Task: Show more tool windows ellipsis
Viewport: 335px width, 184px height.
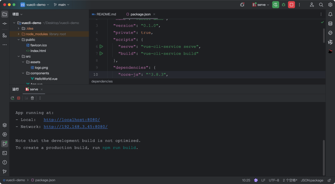Action: point(4,45)
